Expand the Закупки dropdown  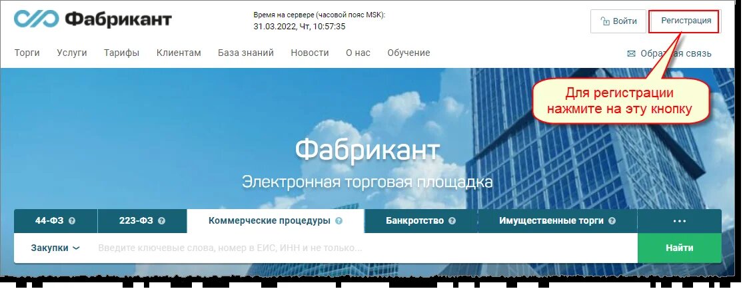[x=55, y=248]
